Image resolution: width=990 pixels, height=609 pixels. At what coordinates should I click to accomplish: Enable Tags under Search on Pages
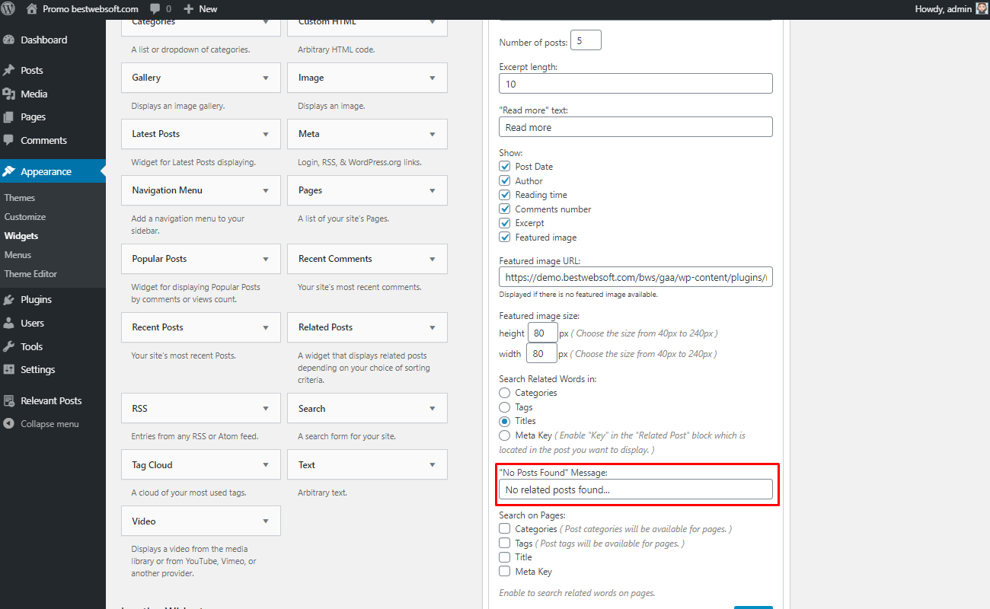(x=505, y=543)
